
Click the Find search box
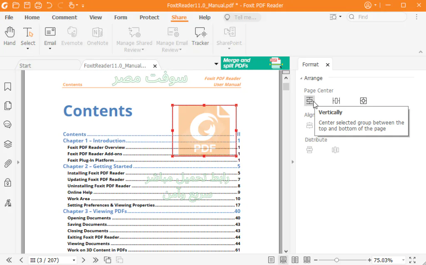[376, 17]
